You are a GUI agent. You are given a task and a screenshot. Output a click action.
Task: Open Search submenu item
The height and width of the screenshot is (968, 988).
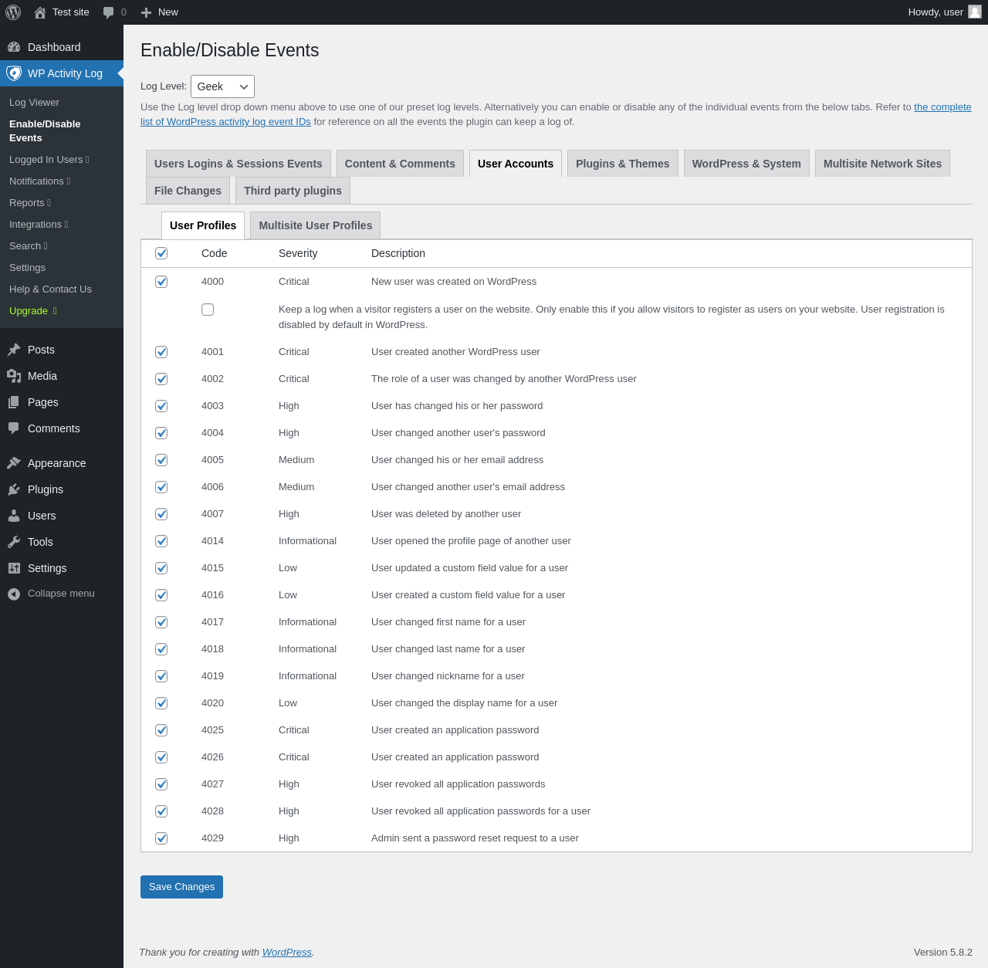click(x=28, y=246)
